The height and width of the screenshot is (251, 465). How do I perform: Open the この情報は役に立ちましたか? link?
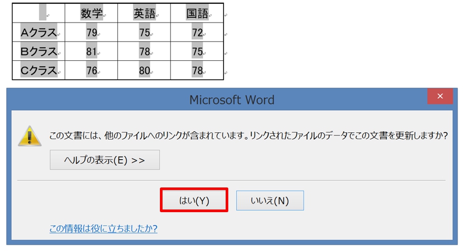[103, 228]
